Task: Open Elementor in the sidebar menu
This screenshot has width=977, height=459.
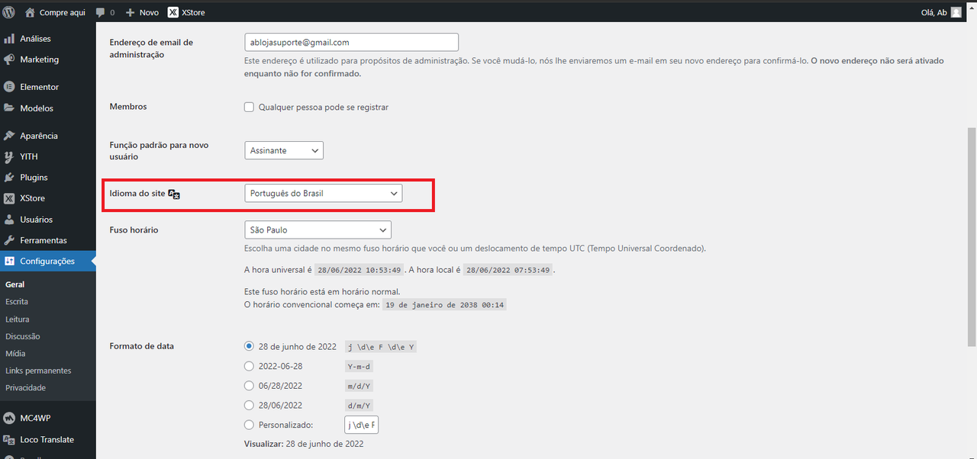Action: 39,87
